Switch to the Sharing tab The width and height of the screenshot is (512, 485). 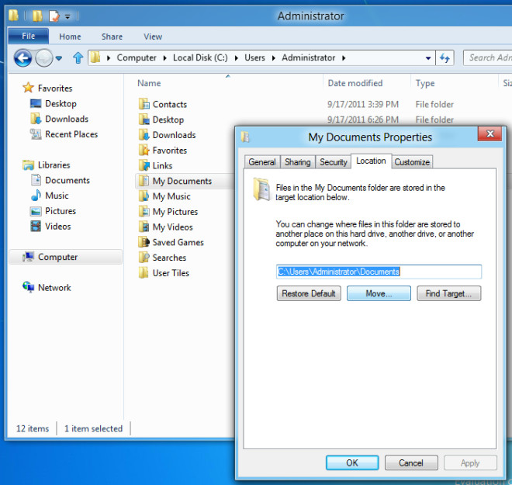[x=297, y=162]
